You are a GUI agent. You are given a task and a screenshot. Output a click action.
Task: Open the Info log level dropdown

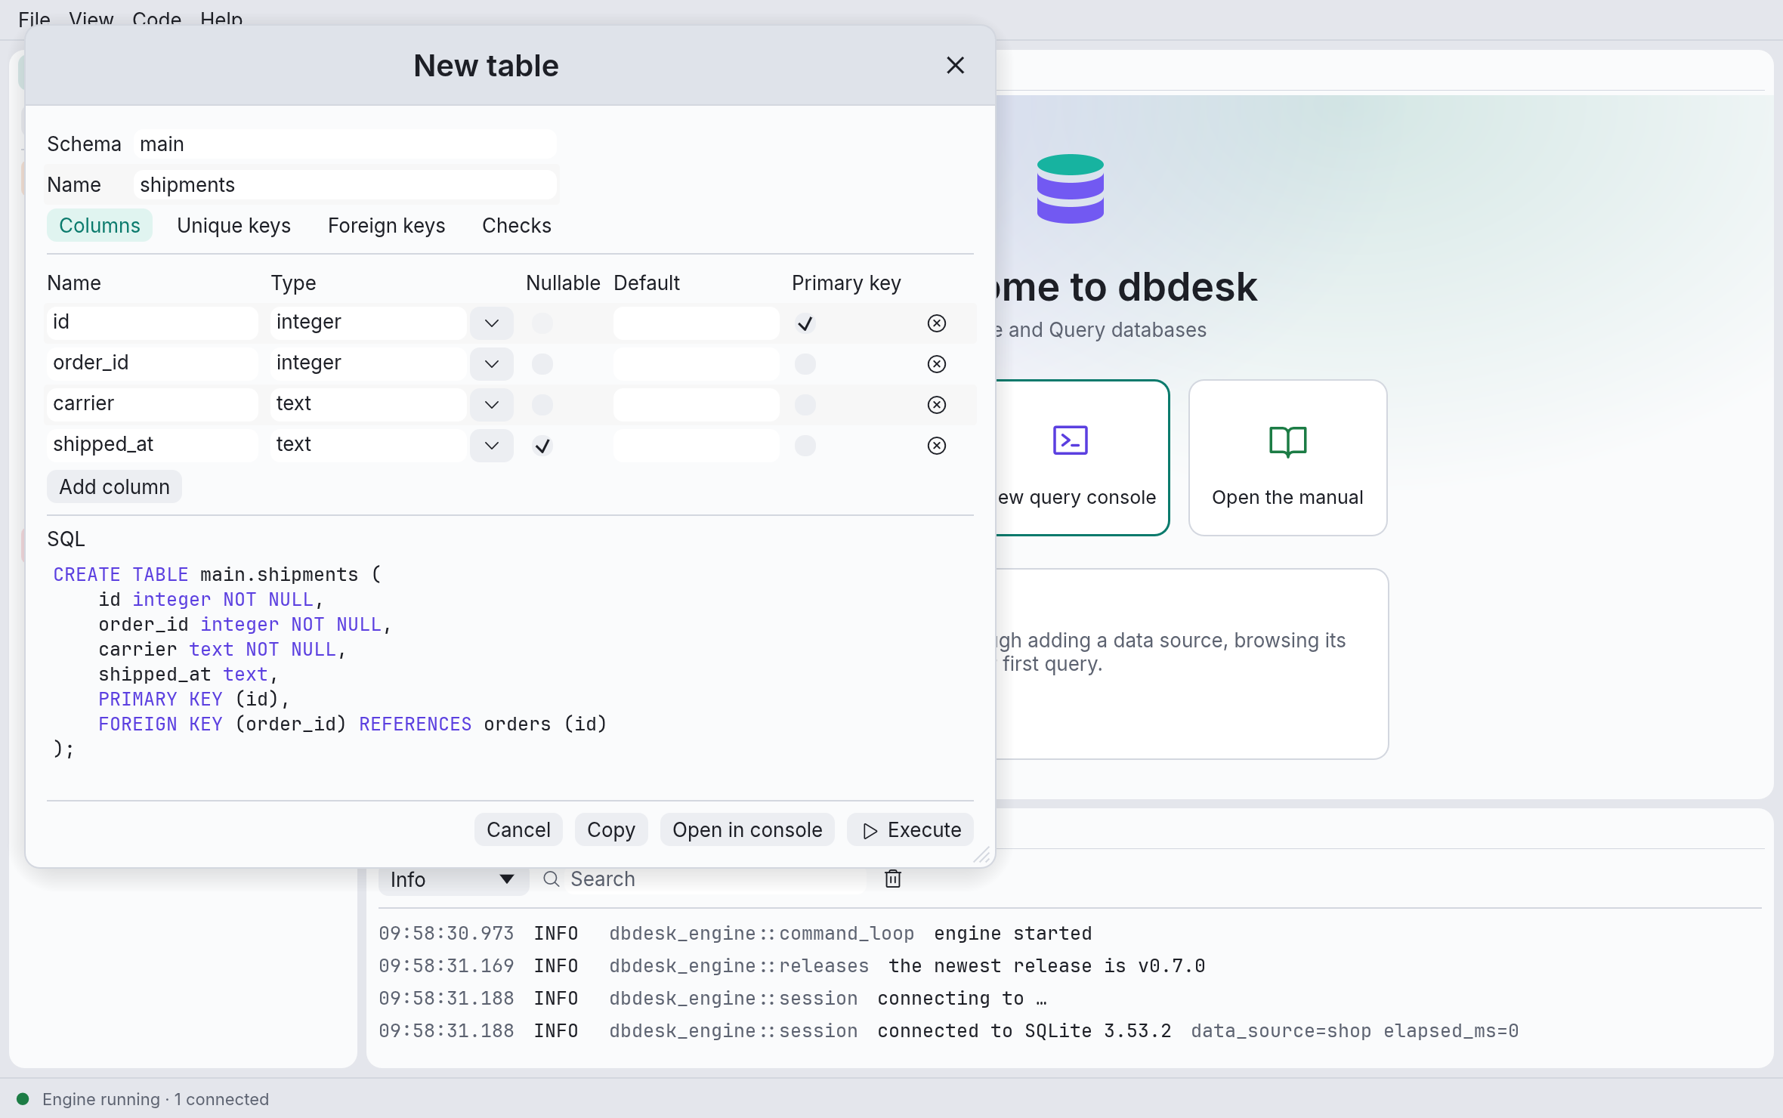pyautogui.click(x=453, y=879)
